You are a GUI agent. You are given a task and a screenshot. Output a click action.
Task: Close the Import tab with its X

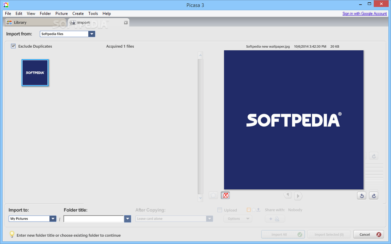pos(126,23)
